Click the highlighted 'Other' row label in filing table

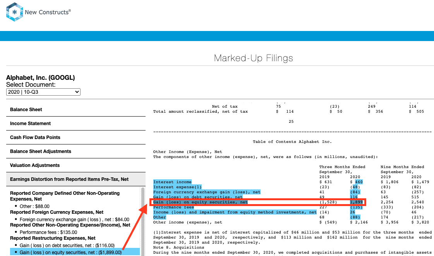160,217
